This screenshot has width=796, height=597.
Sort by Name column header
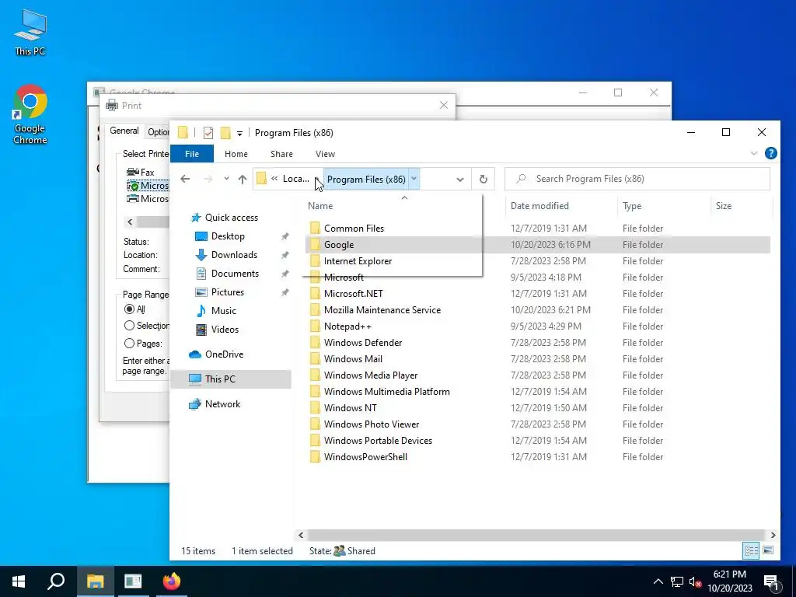pos(320,205)
